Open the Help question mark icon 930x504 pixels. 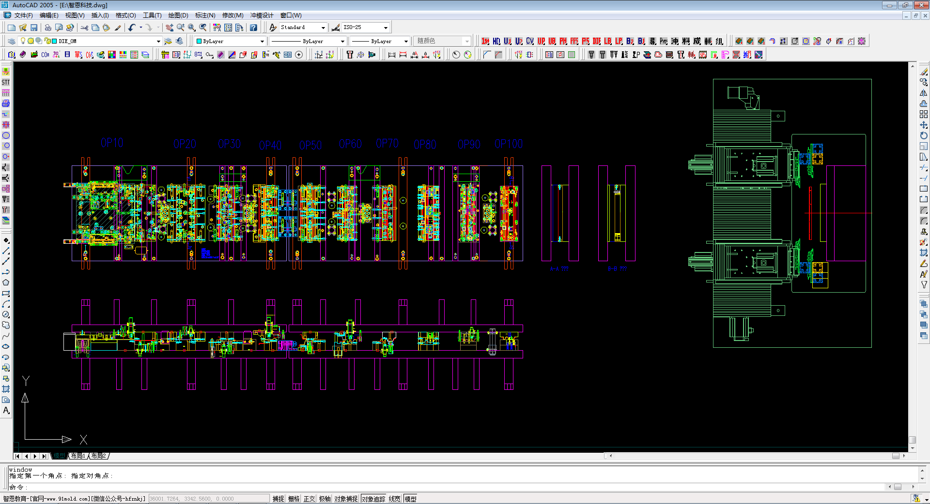click(x=253, y=28)
